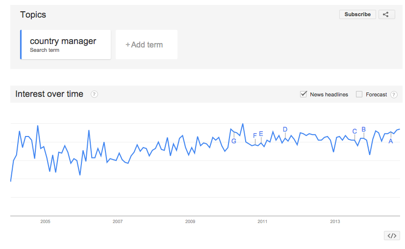
Task: Click the Topics heading
Action: pos(33,15)
